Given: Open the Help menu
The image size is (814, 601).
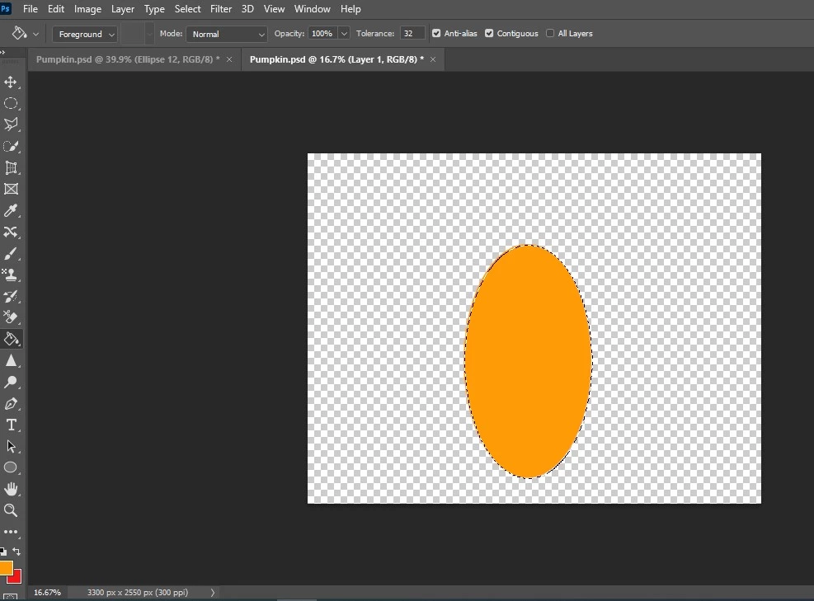Looking at the screenshot, I should click(351, 9).
